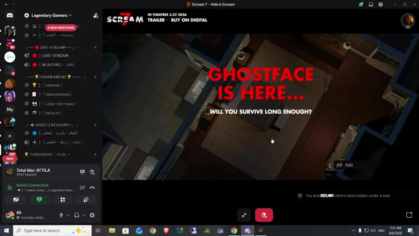Deafen with the headphones icon

point(77,215)
